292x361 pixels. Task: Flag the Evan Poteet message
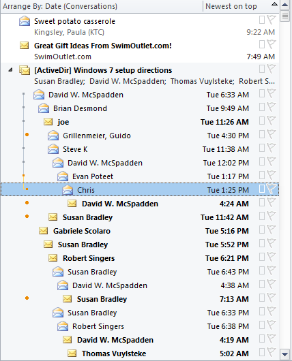(272, 175)
